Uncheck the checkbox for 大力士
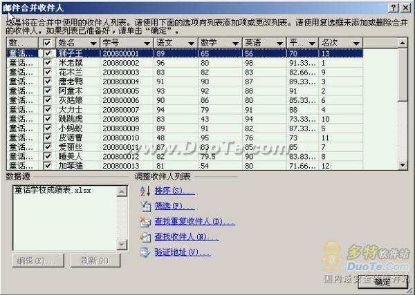The image size is (415, 295). 47,109
